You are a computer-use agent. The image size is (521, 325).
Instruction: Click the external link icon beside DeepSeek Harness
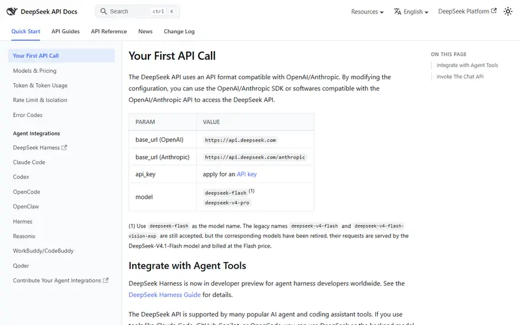64,148
